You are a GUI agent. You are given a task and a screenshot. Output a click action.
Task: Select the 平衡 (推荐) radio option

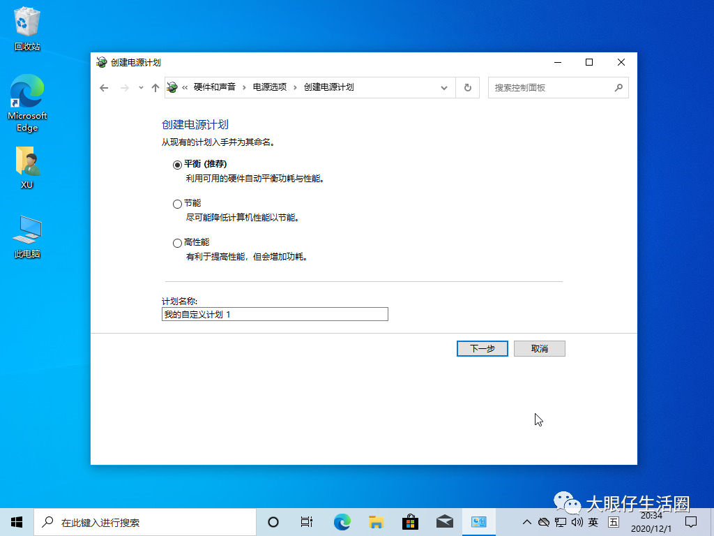pyautogui.click(x=177, y=165)
